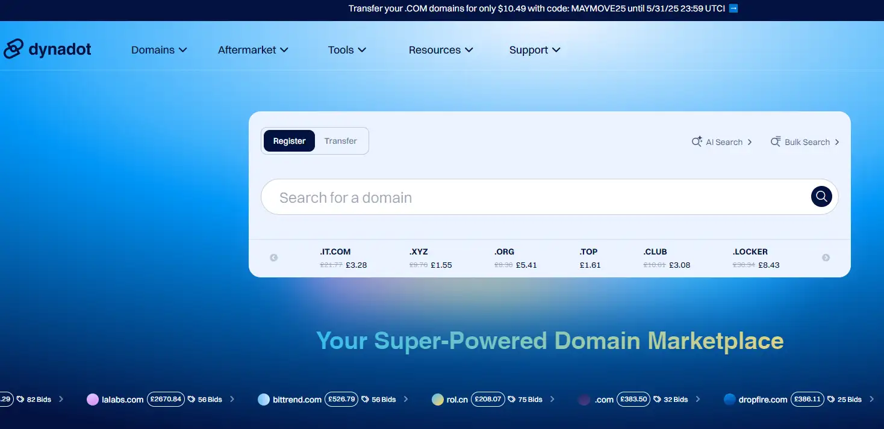Click the £526.79 price badge
884x429 pixels.
tap(341, 399)
